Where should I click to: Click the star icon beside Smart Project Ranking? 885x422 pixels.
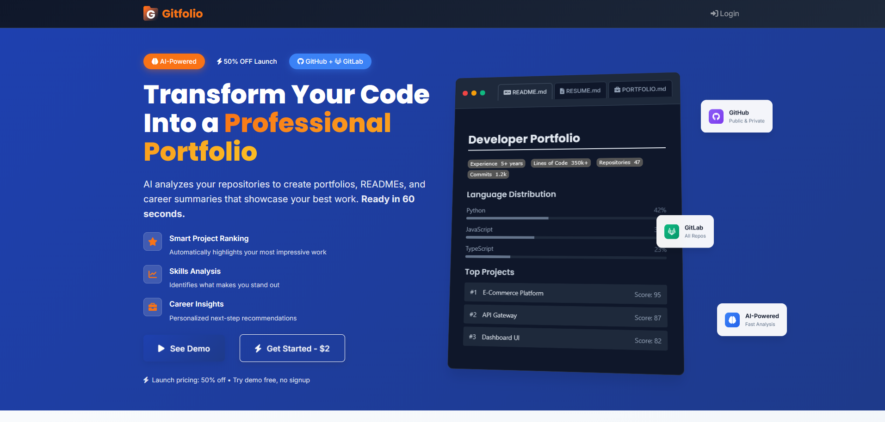point(152,241)
